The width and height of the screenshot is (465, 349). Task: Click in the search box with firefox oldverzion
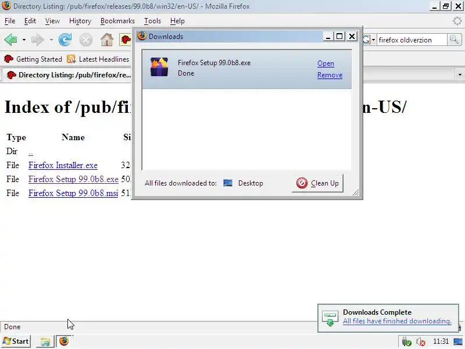(412, 40)
